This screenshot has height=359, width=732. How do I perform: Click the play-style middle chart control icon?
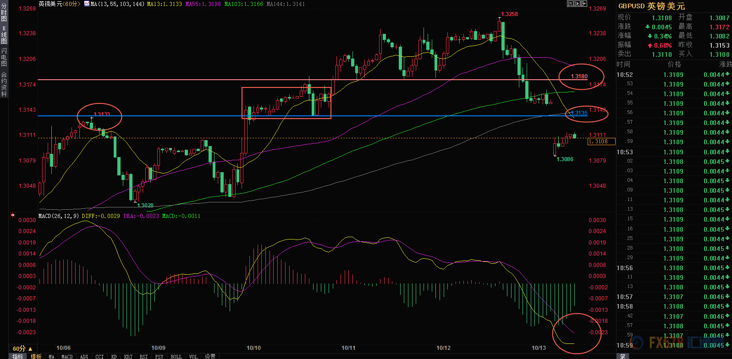coord(577,4)
